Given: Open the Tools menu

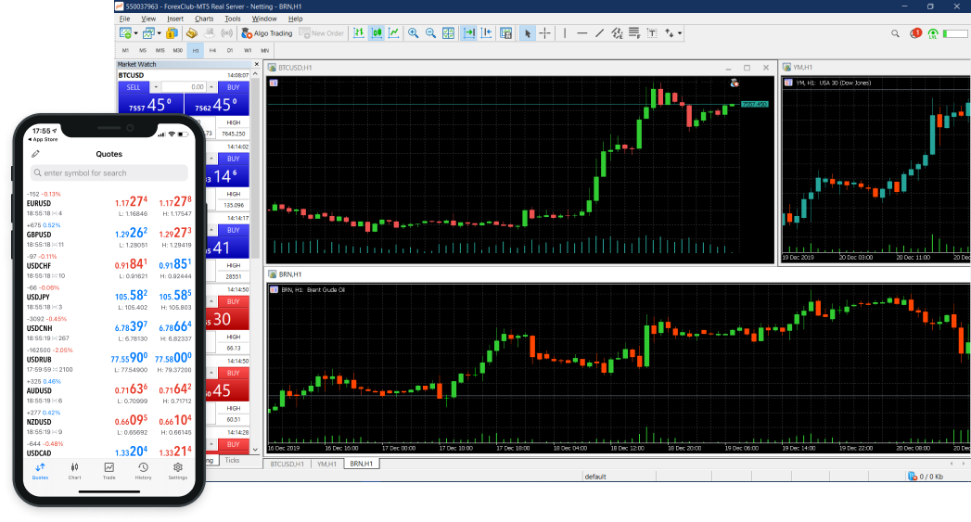Looking at the screenshot, I should click(232, 19).
